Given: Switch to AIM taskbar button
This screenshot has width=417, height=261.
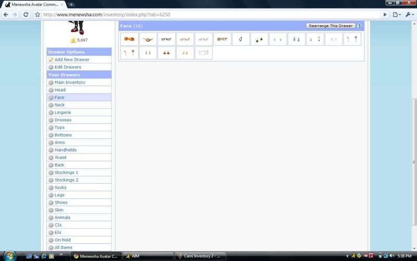Looking at the screenshot, I should [x=148, y=256].
